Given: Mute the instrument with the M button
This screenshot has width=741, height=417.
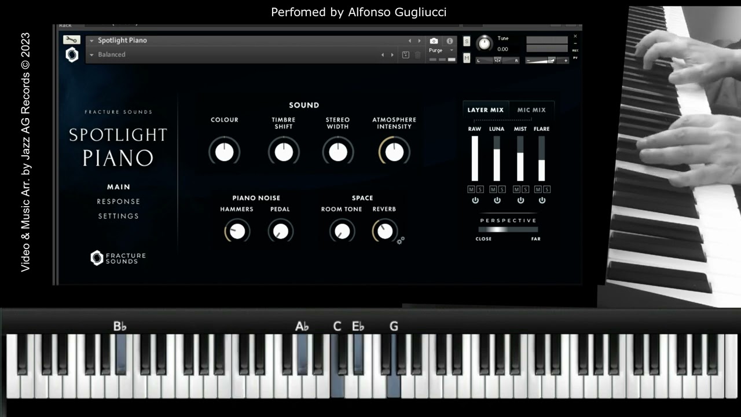Looking at the screenshot, I should pos(467,58).
